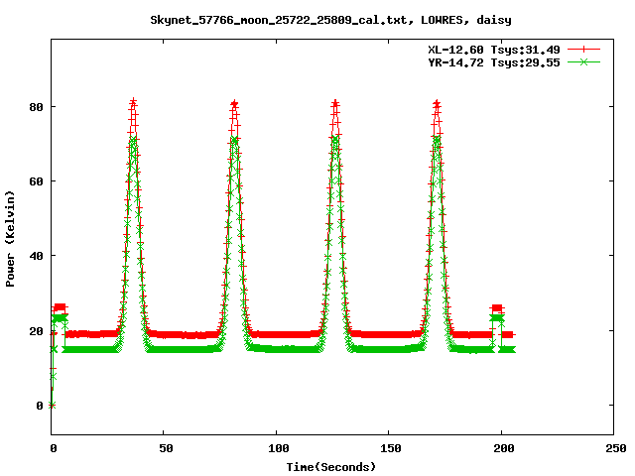Select legend entry YR-14.72 Tsys:29.55
The image size is (635, 476).
pyautogui.click(x=494, y=62)
